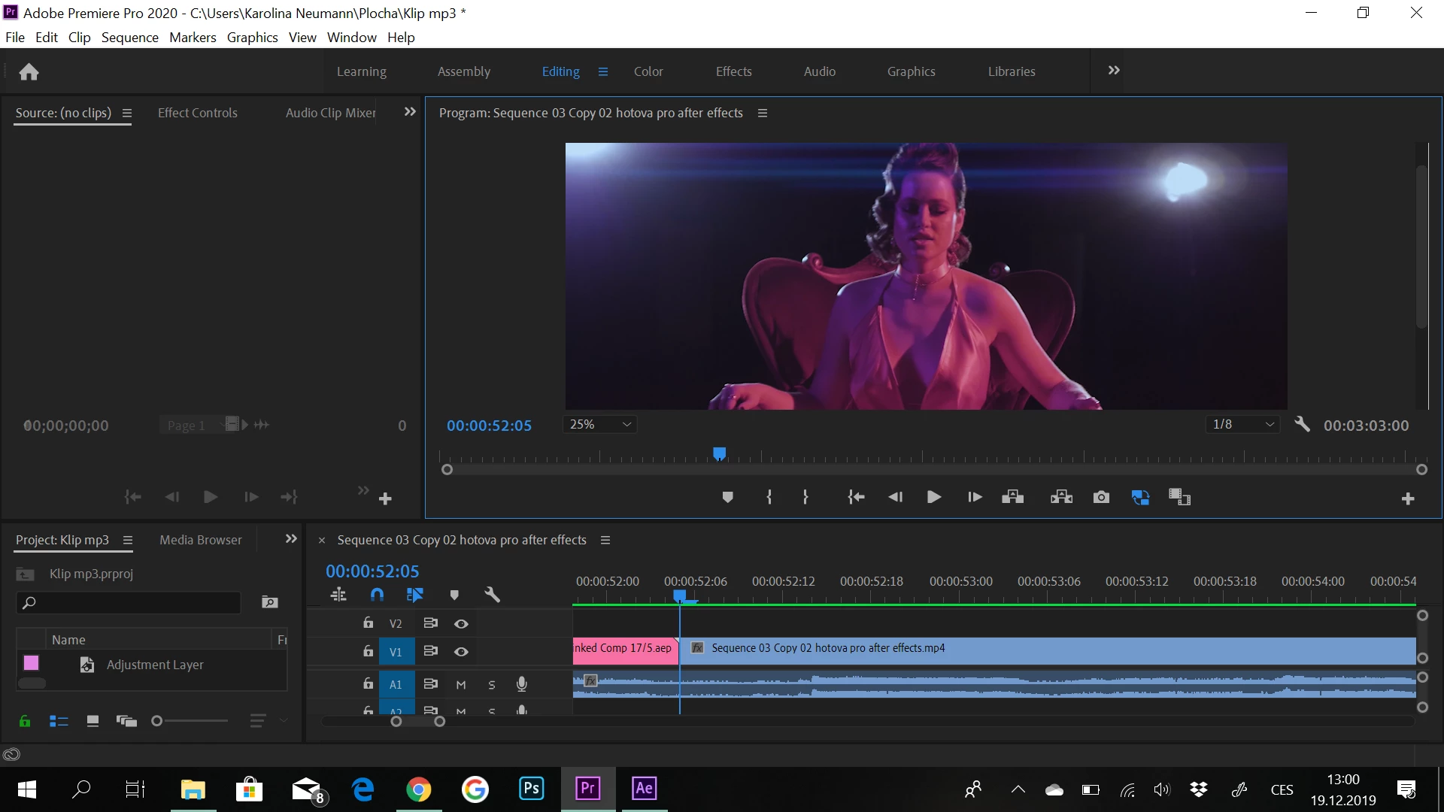This screenshot has height=812, width=1444.
Task: Click the Export Frame camera icon
Action: pyautogui.click(x=1101, y=498)
